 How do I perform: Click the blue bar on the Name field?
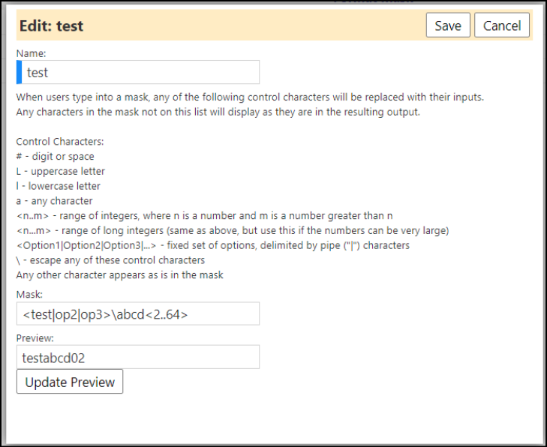coord(20,72)
